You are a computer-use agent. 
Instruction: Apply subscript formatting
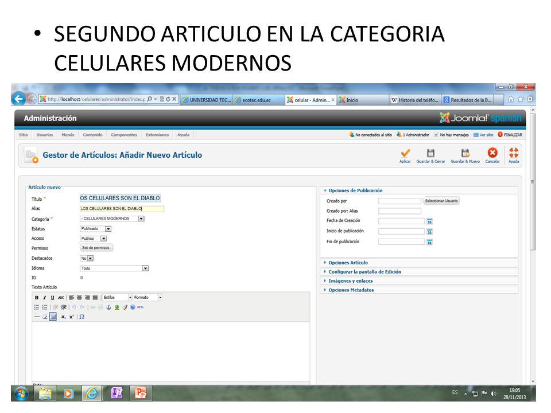(x=63, y=317)
